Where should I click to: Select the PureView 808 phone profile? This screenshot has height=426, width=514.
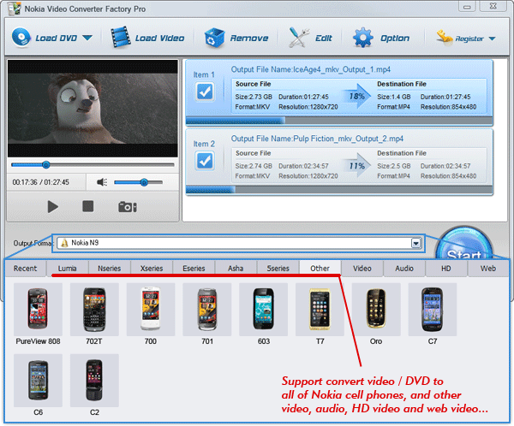coord(38,310)
